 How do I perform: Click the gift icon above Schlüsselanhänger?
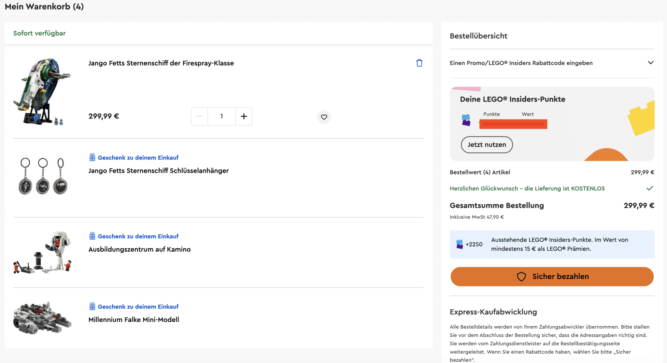[92, 157]
